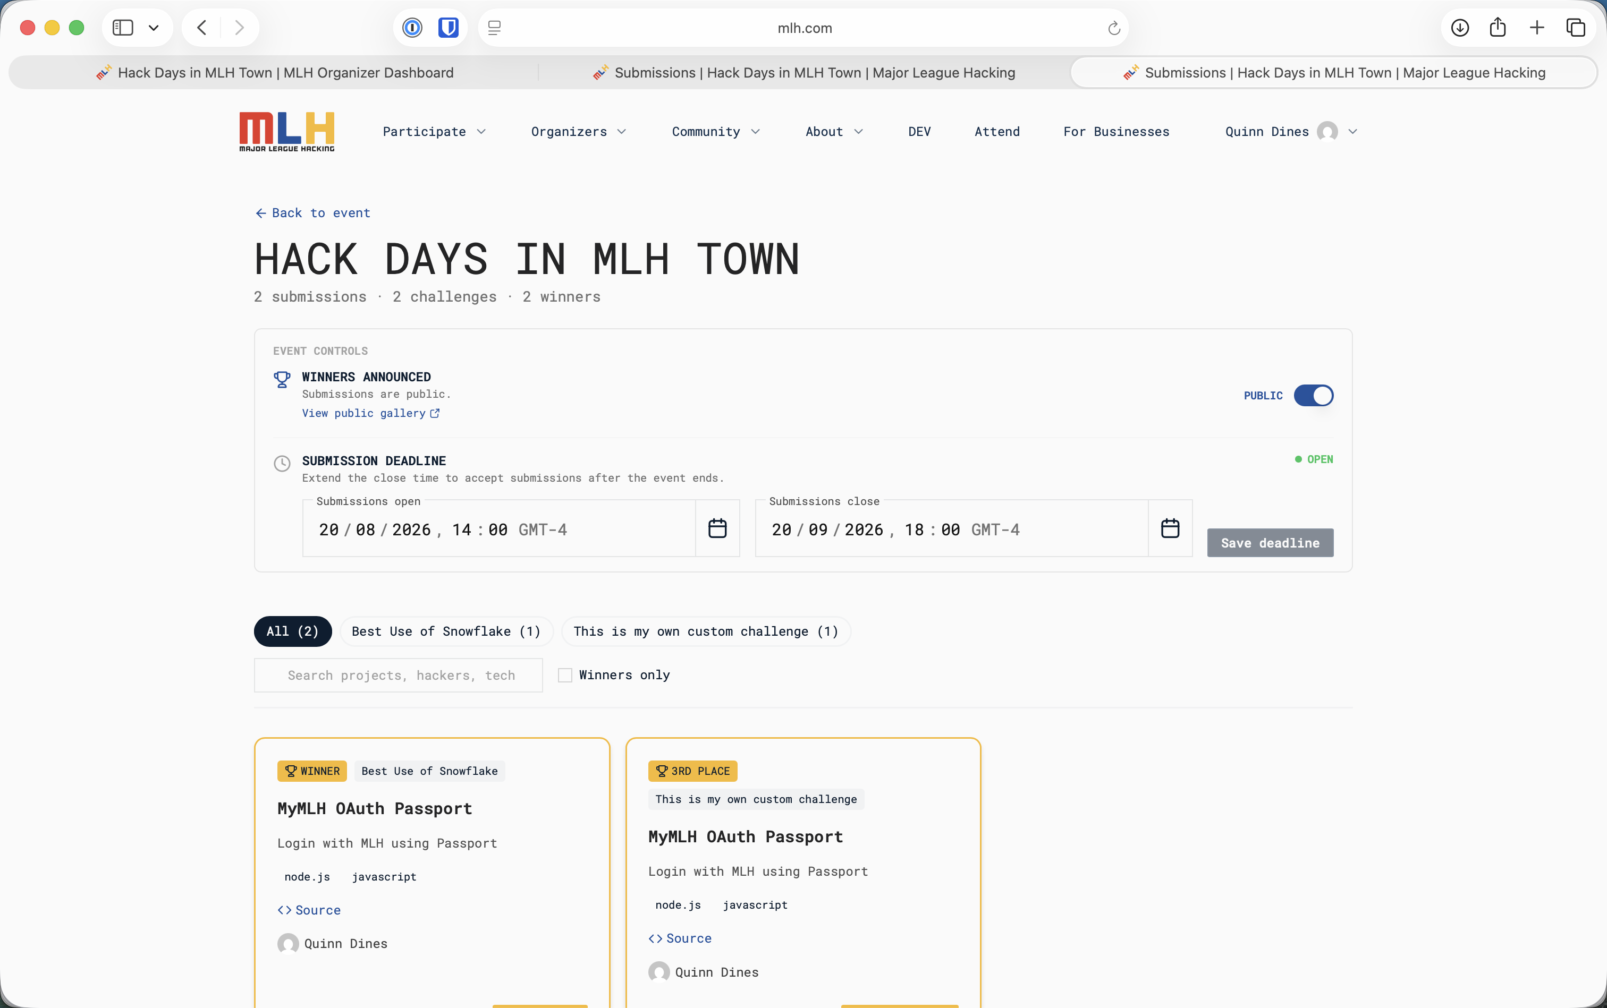1607x1008 pixels.
Task: Click Quinn Dines avatar on the winner card
Action: tap(288, 943)
